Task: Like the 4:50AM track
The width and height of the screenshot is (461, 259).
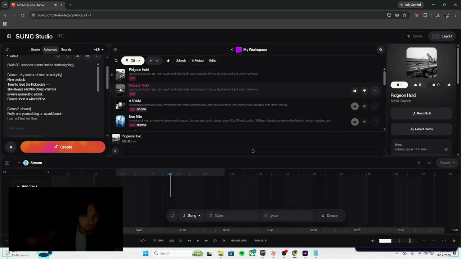Action: (355, 106)
